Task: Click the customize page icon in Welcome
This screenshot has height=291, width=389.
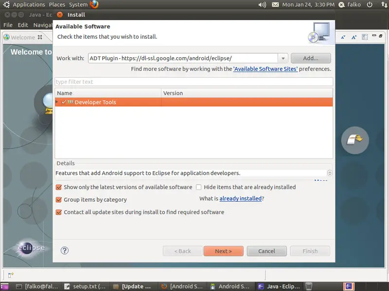Action: coord(365,37)
